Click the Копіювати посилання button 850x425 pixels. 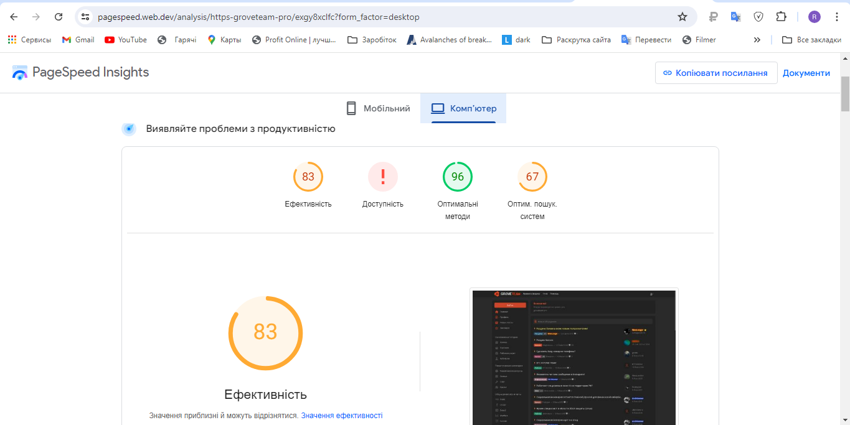pyautogui.click(x=715, y=73)
